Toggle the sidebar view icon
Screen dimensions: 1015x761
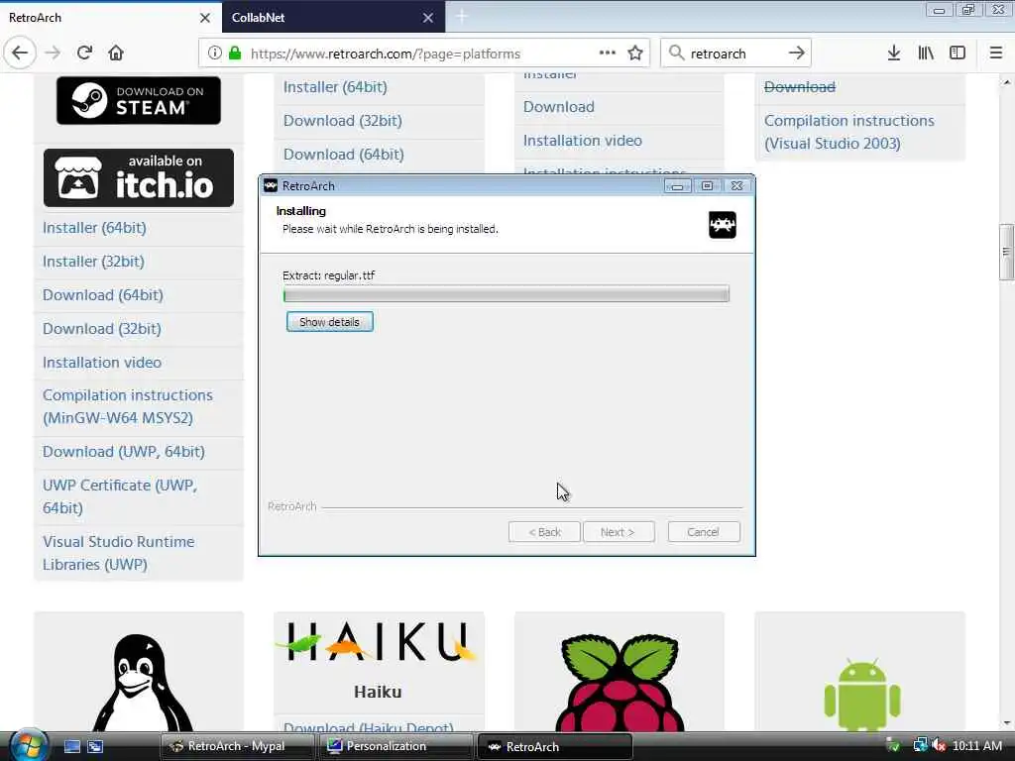pos(958,54)
